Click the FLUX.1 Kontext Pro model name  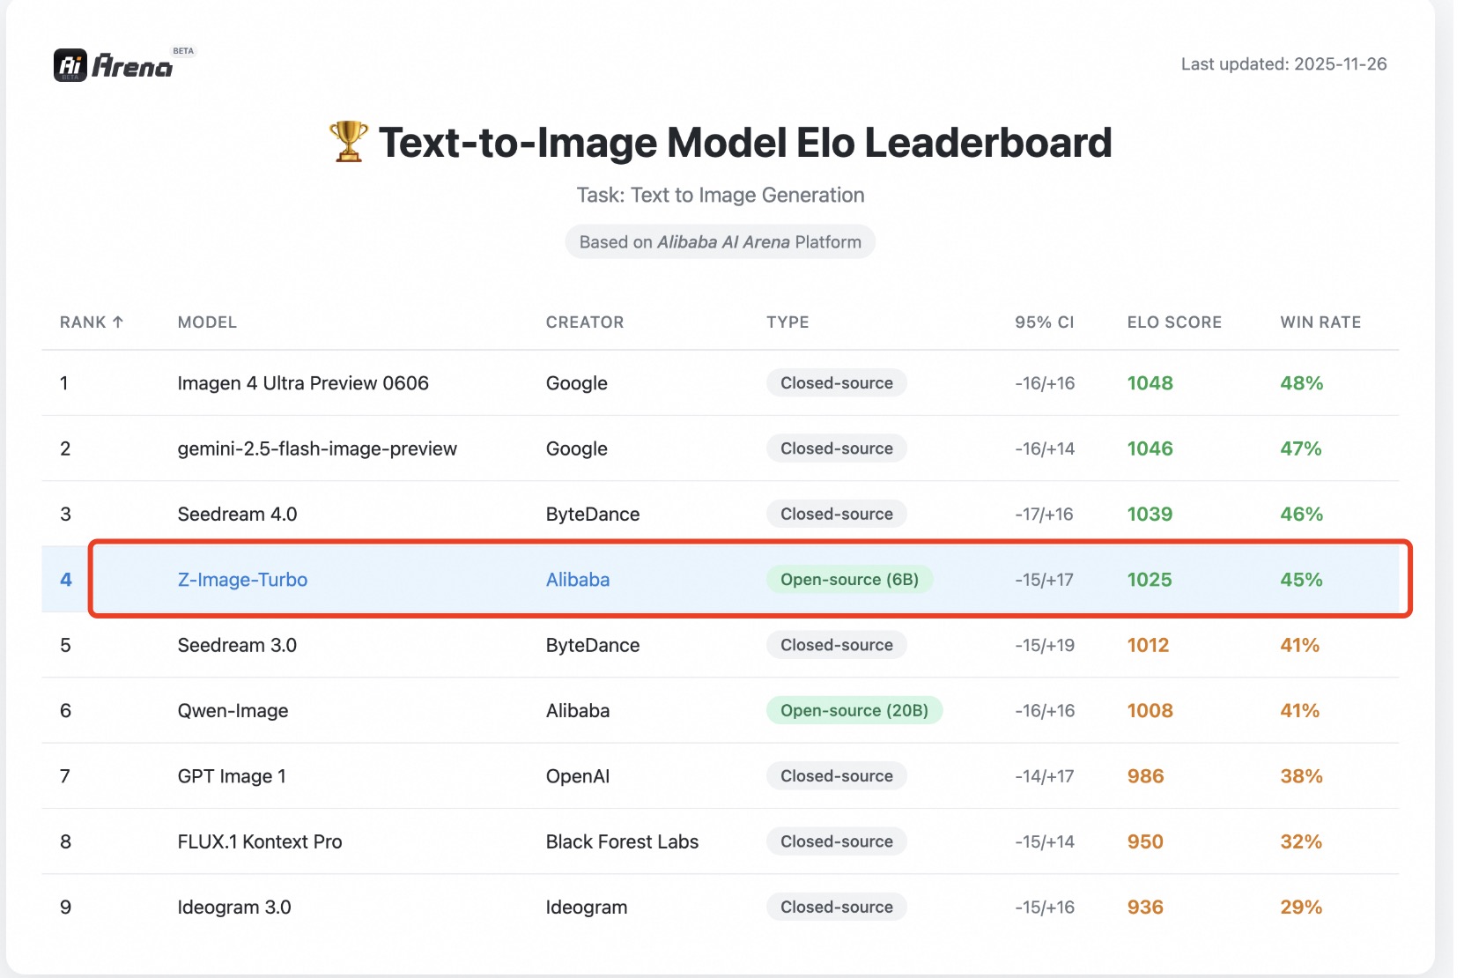pos(260,842)
